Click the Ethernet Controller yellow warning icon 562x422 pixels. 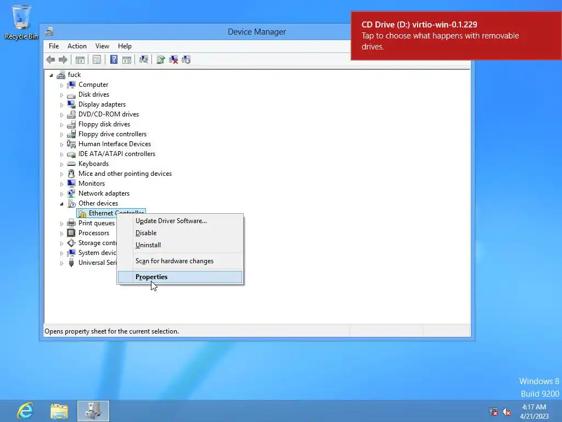[x=82, y=214]
